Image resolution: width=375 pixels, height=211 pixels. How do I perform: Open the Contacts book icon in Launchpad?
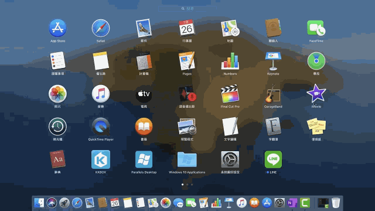pos(273,28)
